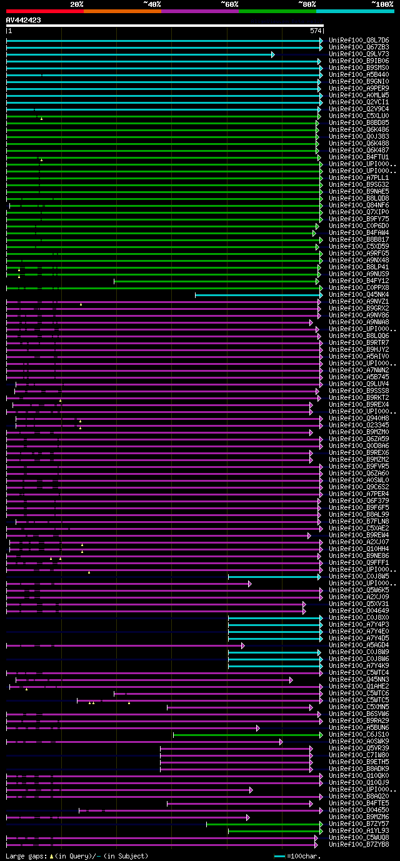Select the UniRef100_Q6ZA59 label
Image resolution: width=400 pixels, height=861 pixels.
click(x=359, y=439)
